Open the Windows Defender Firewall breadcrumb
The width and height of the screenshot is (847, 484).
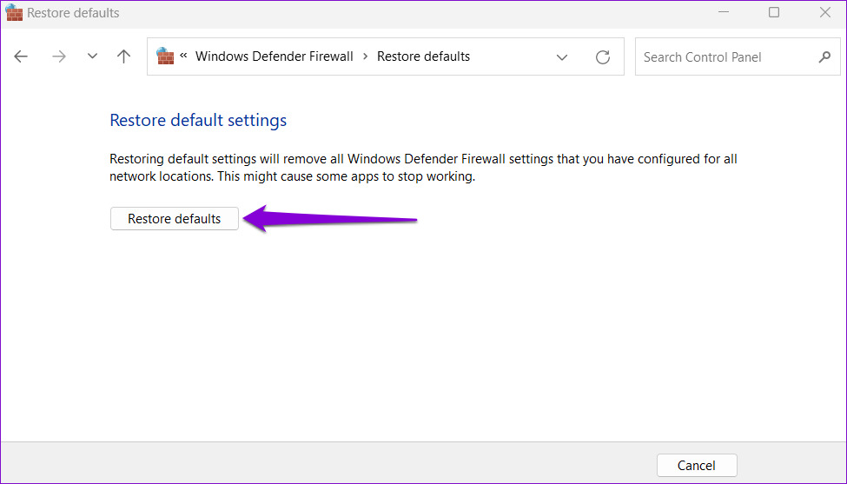tap(274, 56)
